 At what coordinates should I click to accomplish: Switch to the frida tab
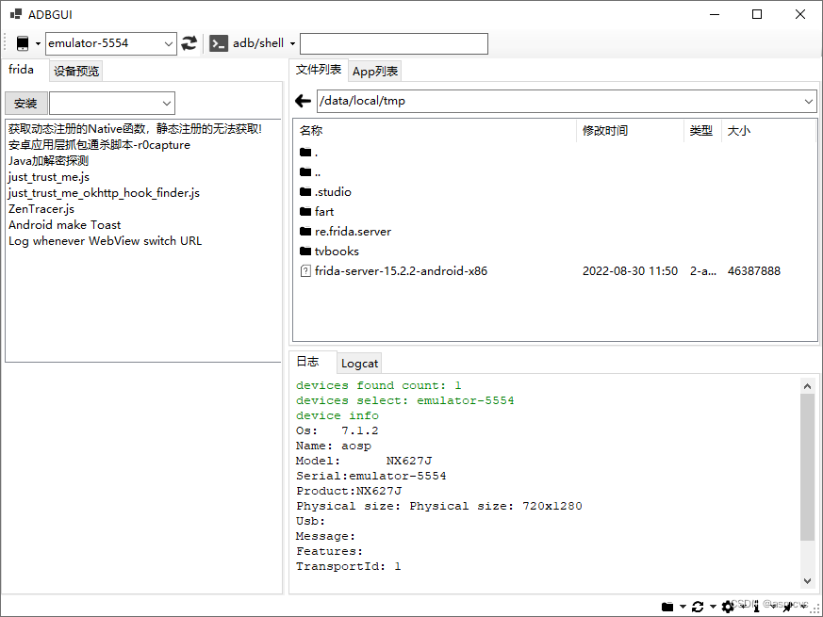pos(21,70)
